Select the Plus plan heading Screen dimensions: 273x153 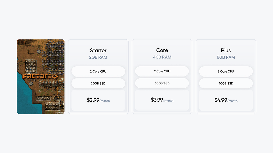(x=226, y=50)
